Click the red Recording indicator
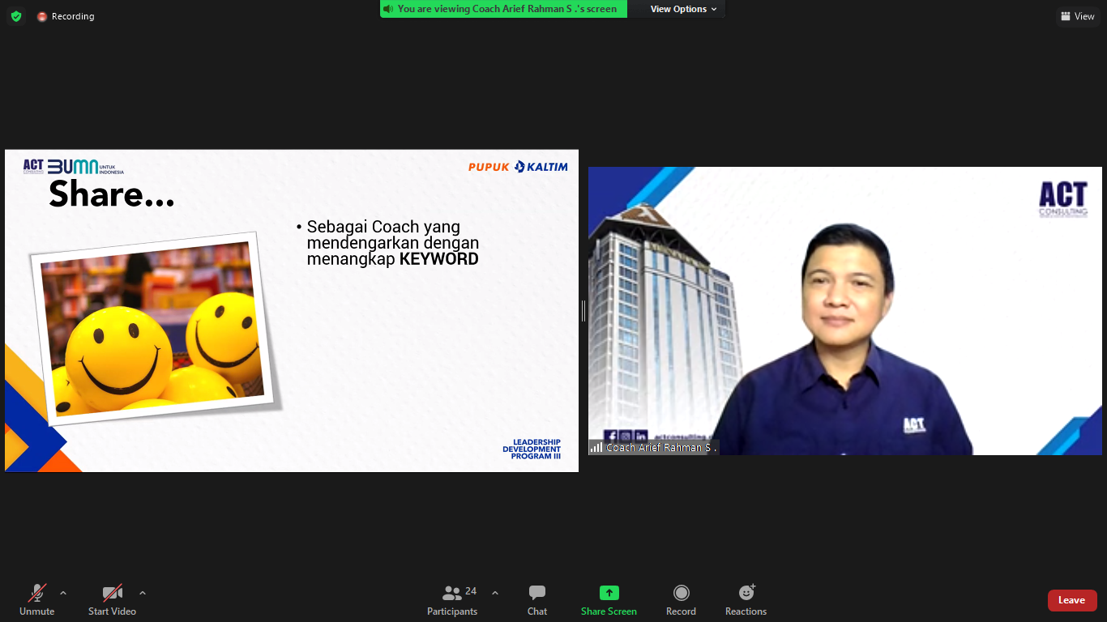1107x622 pixels. 65,16
